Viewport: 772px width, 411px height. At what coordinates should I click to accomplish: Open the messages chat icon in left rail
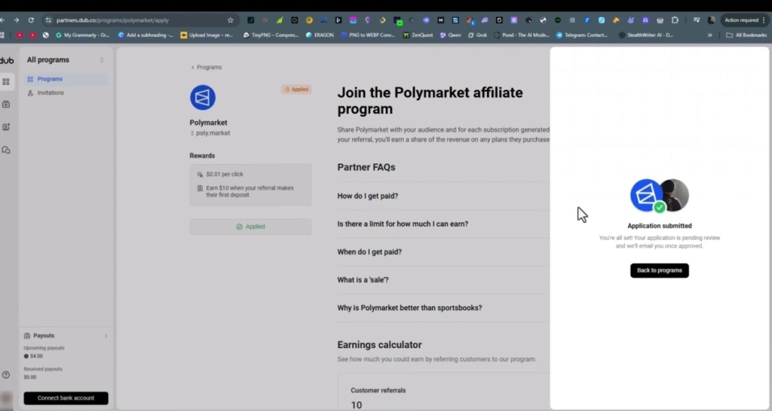6,151
